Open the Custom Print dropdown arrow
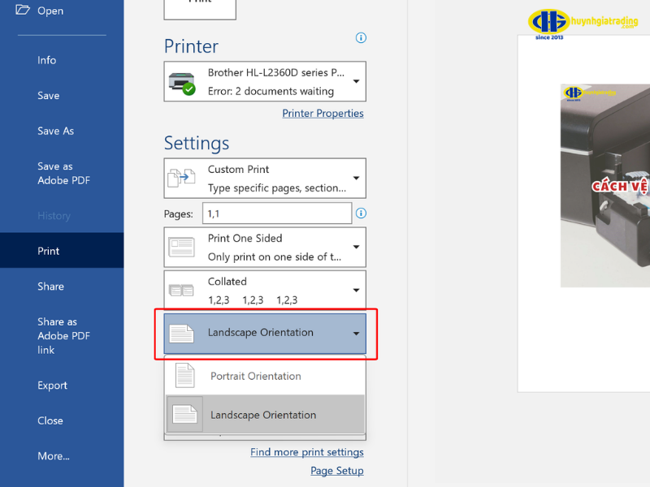650x487 pixels. (x=356, y=179)
